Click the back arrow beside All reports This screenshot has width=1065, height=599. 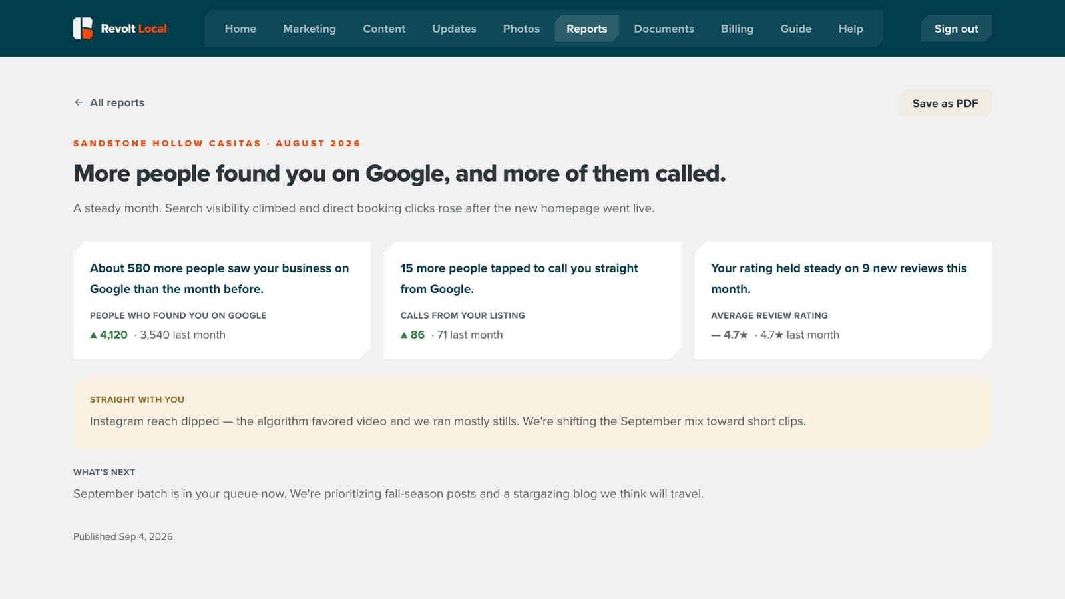click(79, 102)
